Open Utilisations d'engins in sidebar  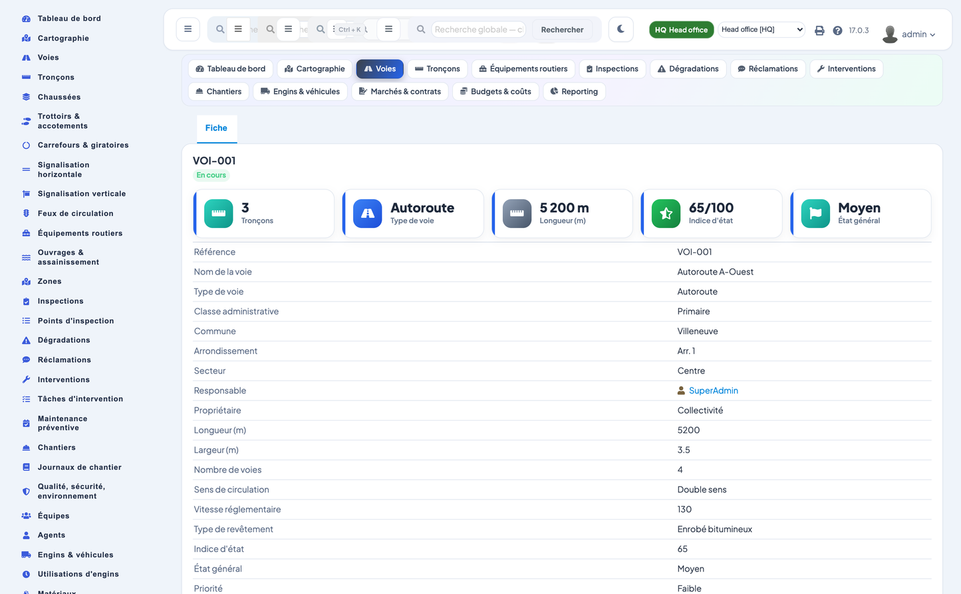tap(78, 574)
